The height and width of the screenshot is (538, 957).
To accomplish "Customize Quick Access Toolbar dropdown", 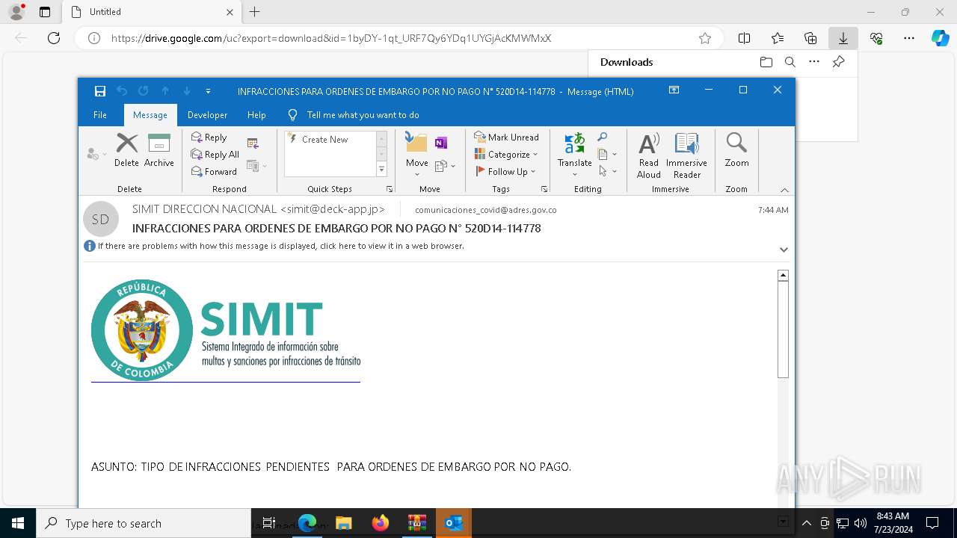I will click(208, 91).
